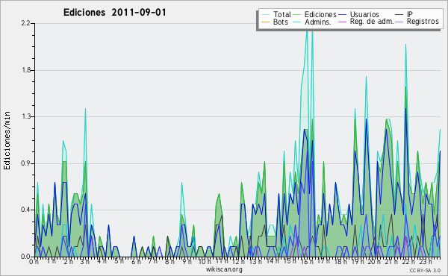Click the Registros legend entry label
The width and height of the screenshot is (448, 276).
(x=423, y=22)
